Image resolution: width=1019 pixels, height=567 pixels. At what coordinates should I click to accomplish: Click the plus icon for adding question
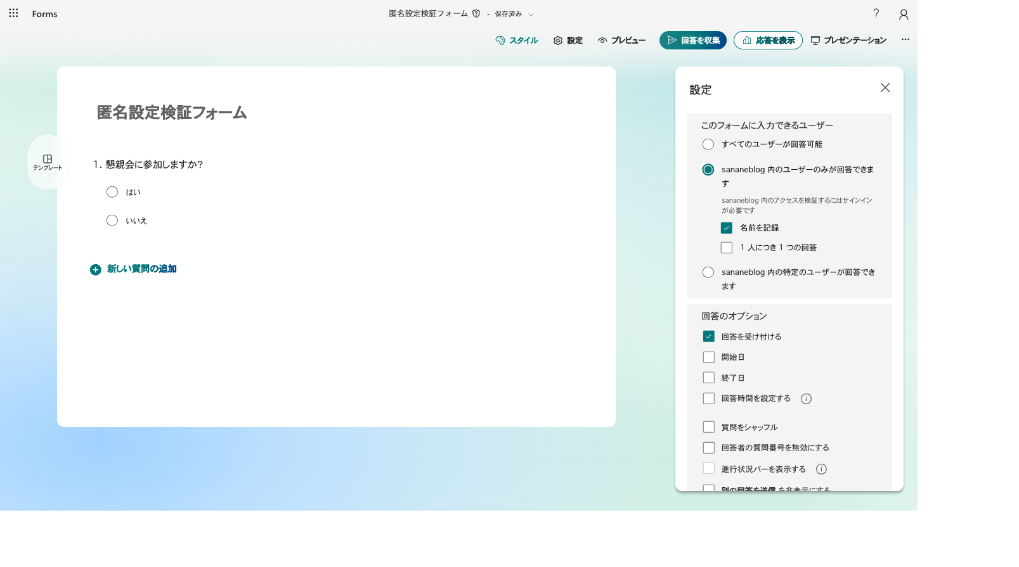[96, 270]
